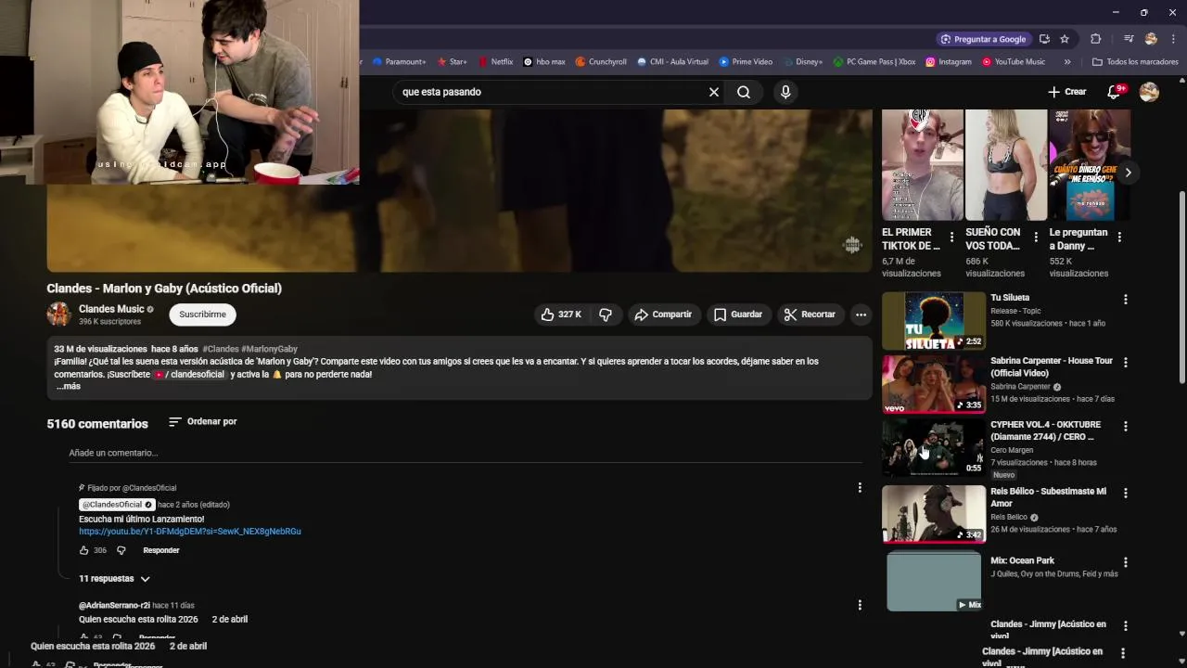The image size is (1187, 668).
Task: Open Chrome profile avatar in toolbar
Action: (1151, 39)
